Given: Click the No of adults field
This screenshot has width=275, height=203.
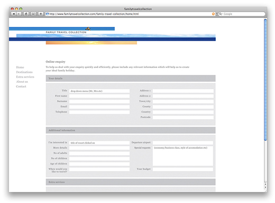Looking at the screenshot, I should tap(99, 153).
